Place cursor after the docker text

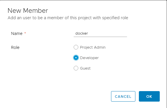point(88,33)
